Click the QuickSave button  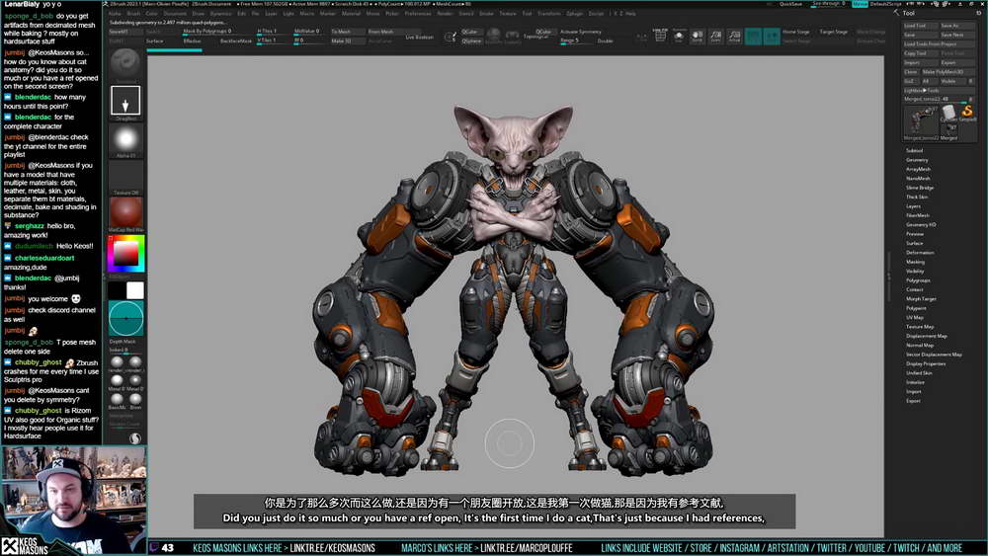(790, 4)
